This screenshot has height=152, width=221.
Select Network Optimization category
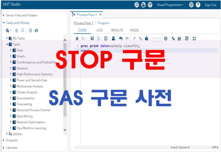click(31, 122)
